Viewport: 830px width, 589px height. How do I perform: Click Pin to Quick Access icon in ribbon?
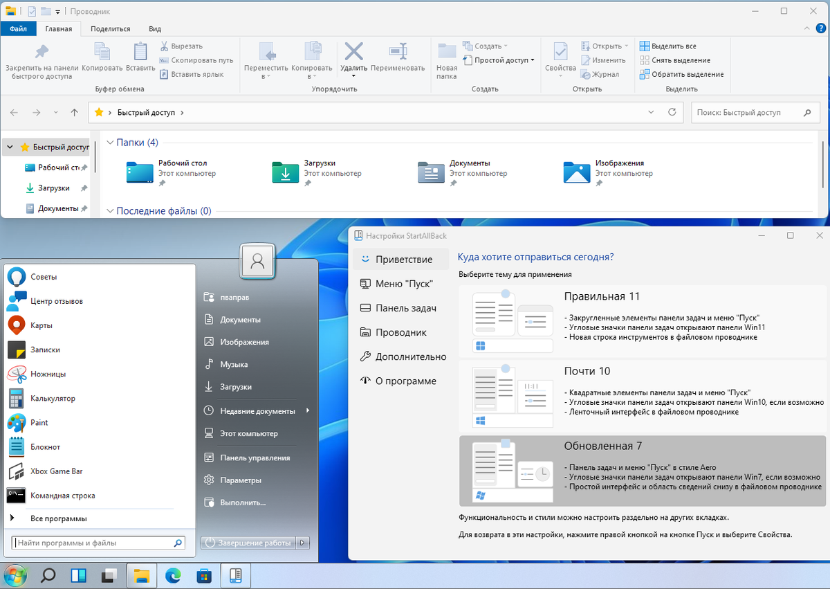(x=41, y=52)
